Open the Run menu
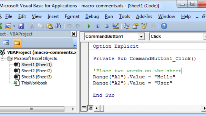Screen dimensions: 206x116 [x=109, y=16]
